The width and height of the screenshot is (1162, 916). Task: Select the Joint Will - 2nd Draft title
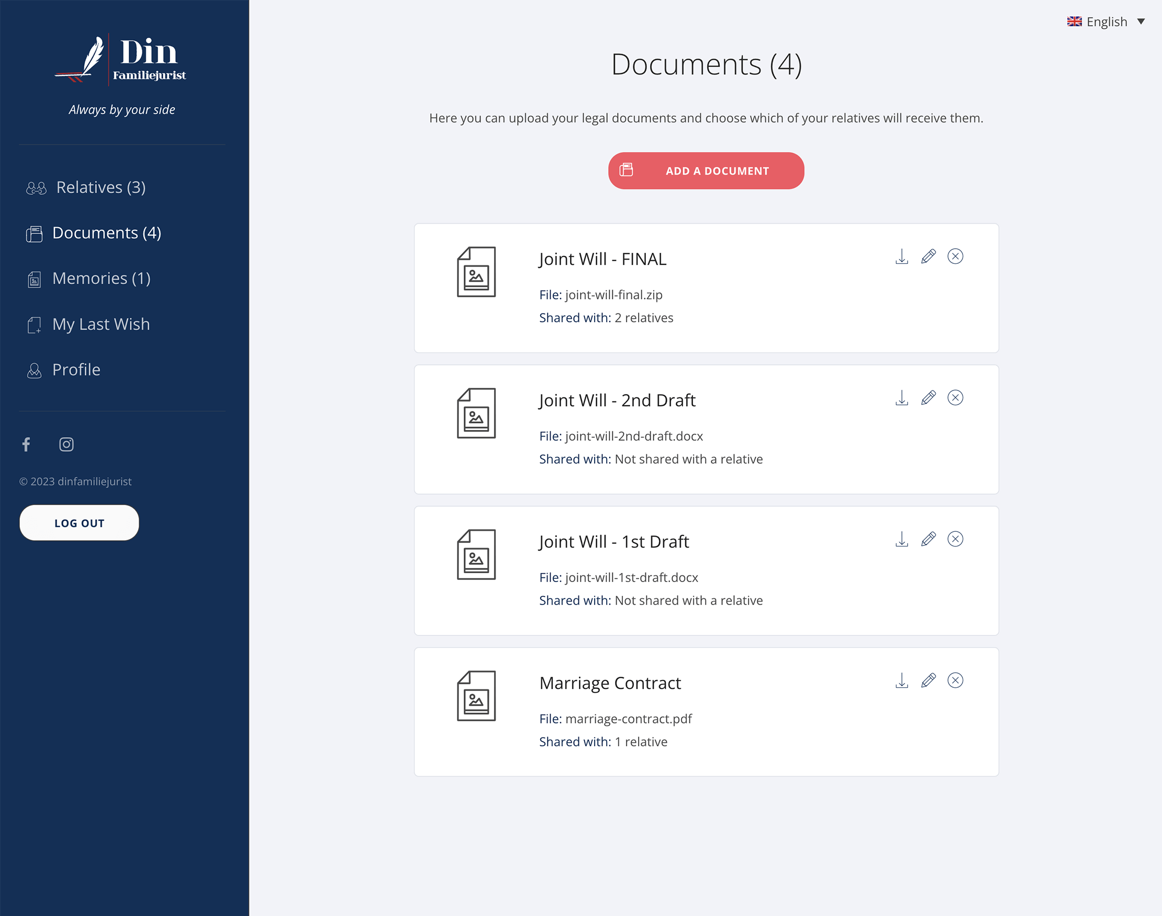617,400
